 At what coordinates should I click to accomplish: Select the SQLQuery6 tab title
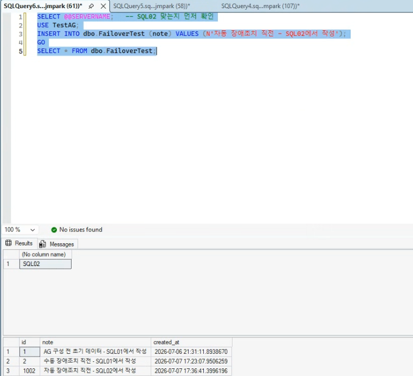tap(43, 6)
